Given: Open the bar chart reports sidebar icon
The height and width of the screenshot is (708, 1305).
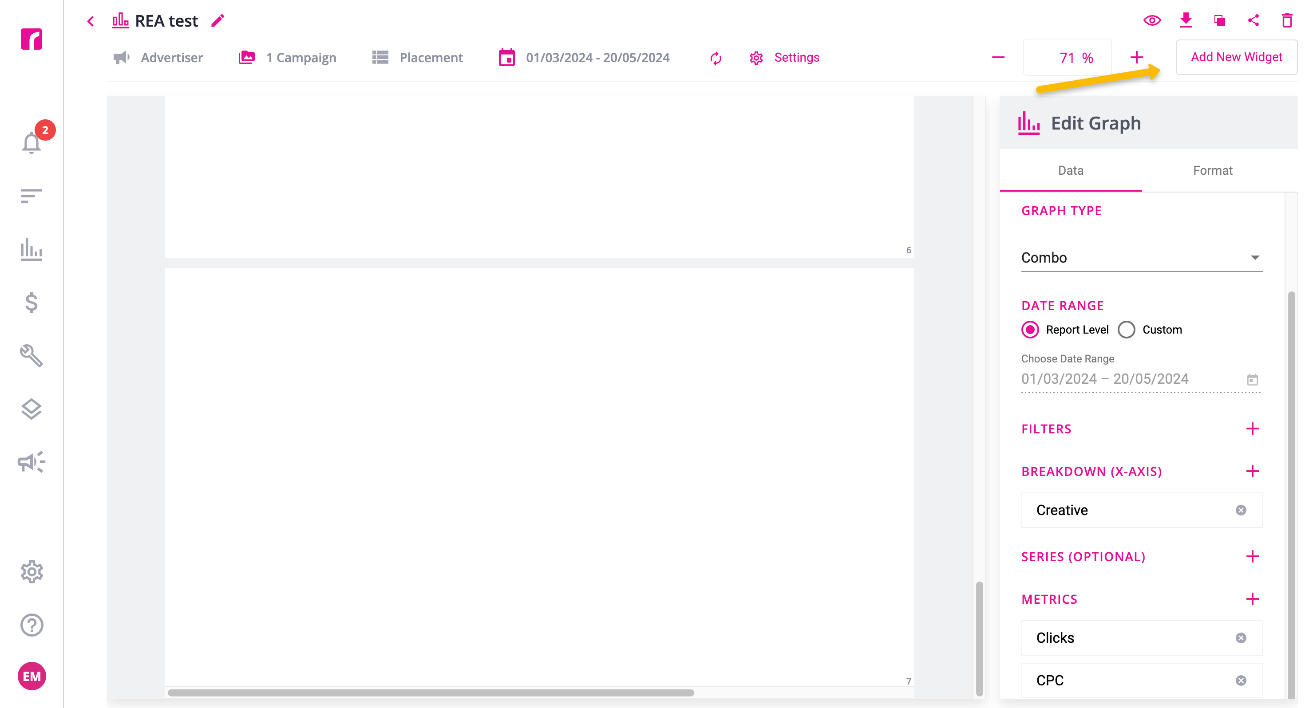Looking at the screenshot, I should 32,249.
